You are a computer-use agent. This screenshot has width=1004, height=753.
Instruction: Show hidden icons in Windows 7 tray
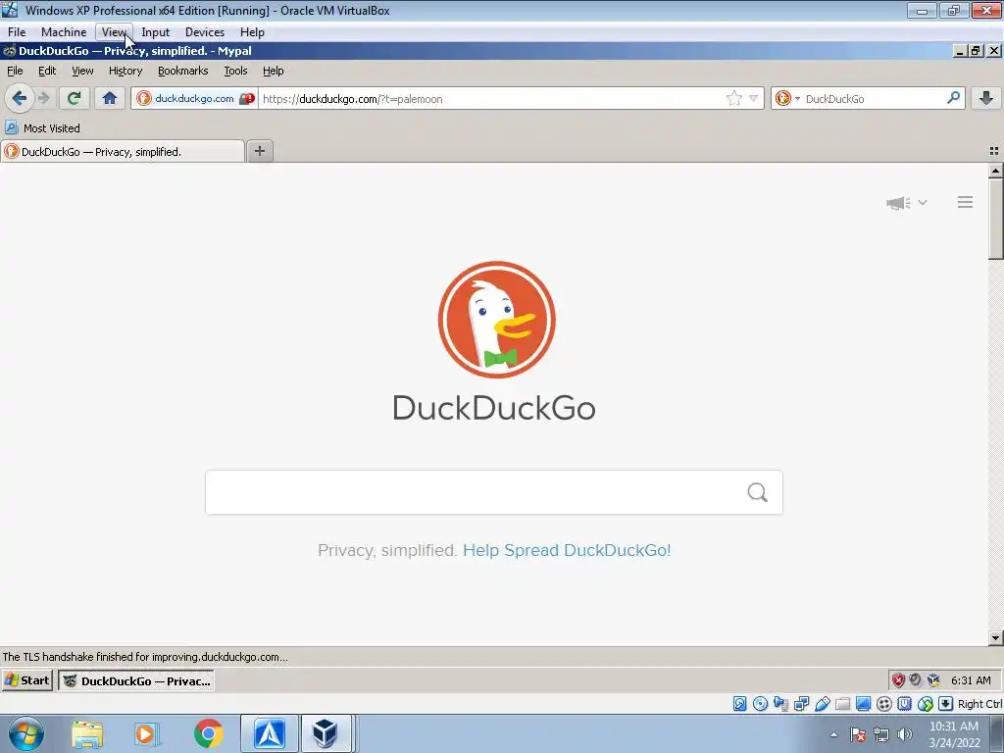point(833,734)
